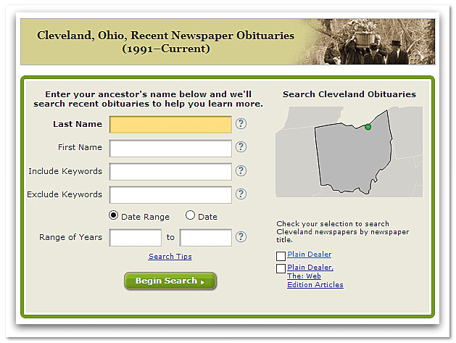This screenshot has height=343, width=456.
Task: Focus the Include Keywords input field
Action: click(170, 172)
